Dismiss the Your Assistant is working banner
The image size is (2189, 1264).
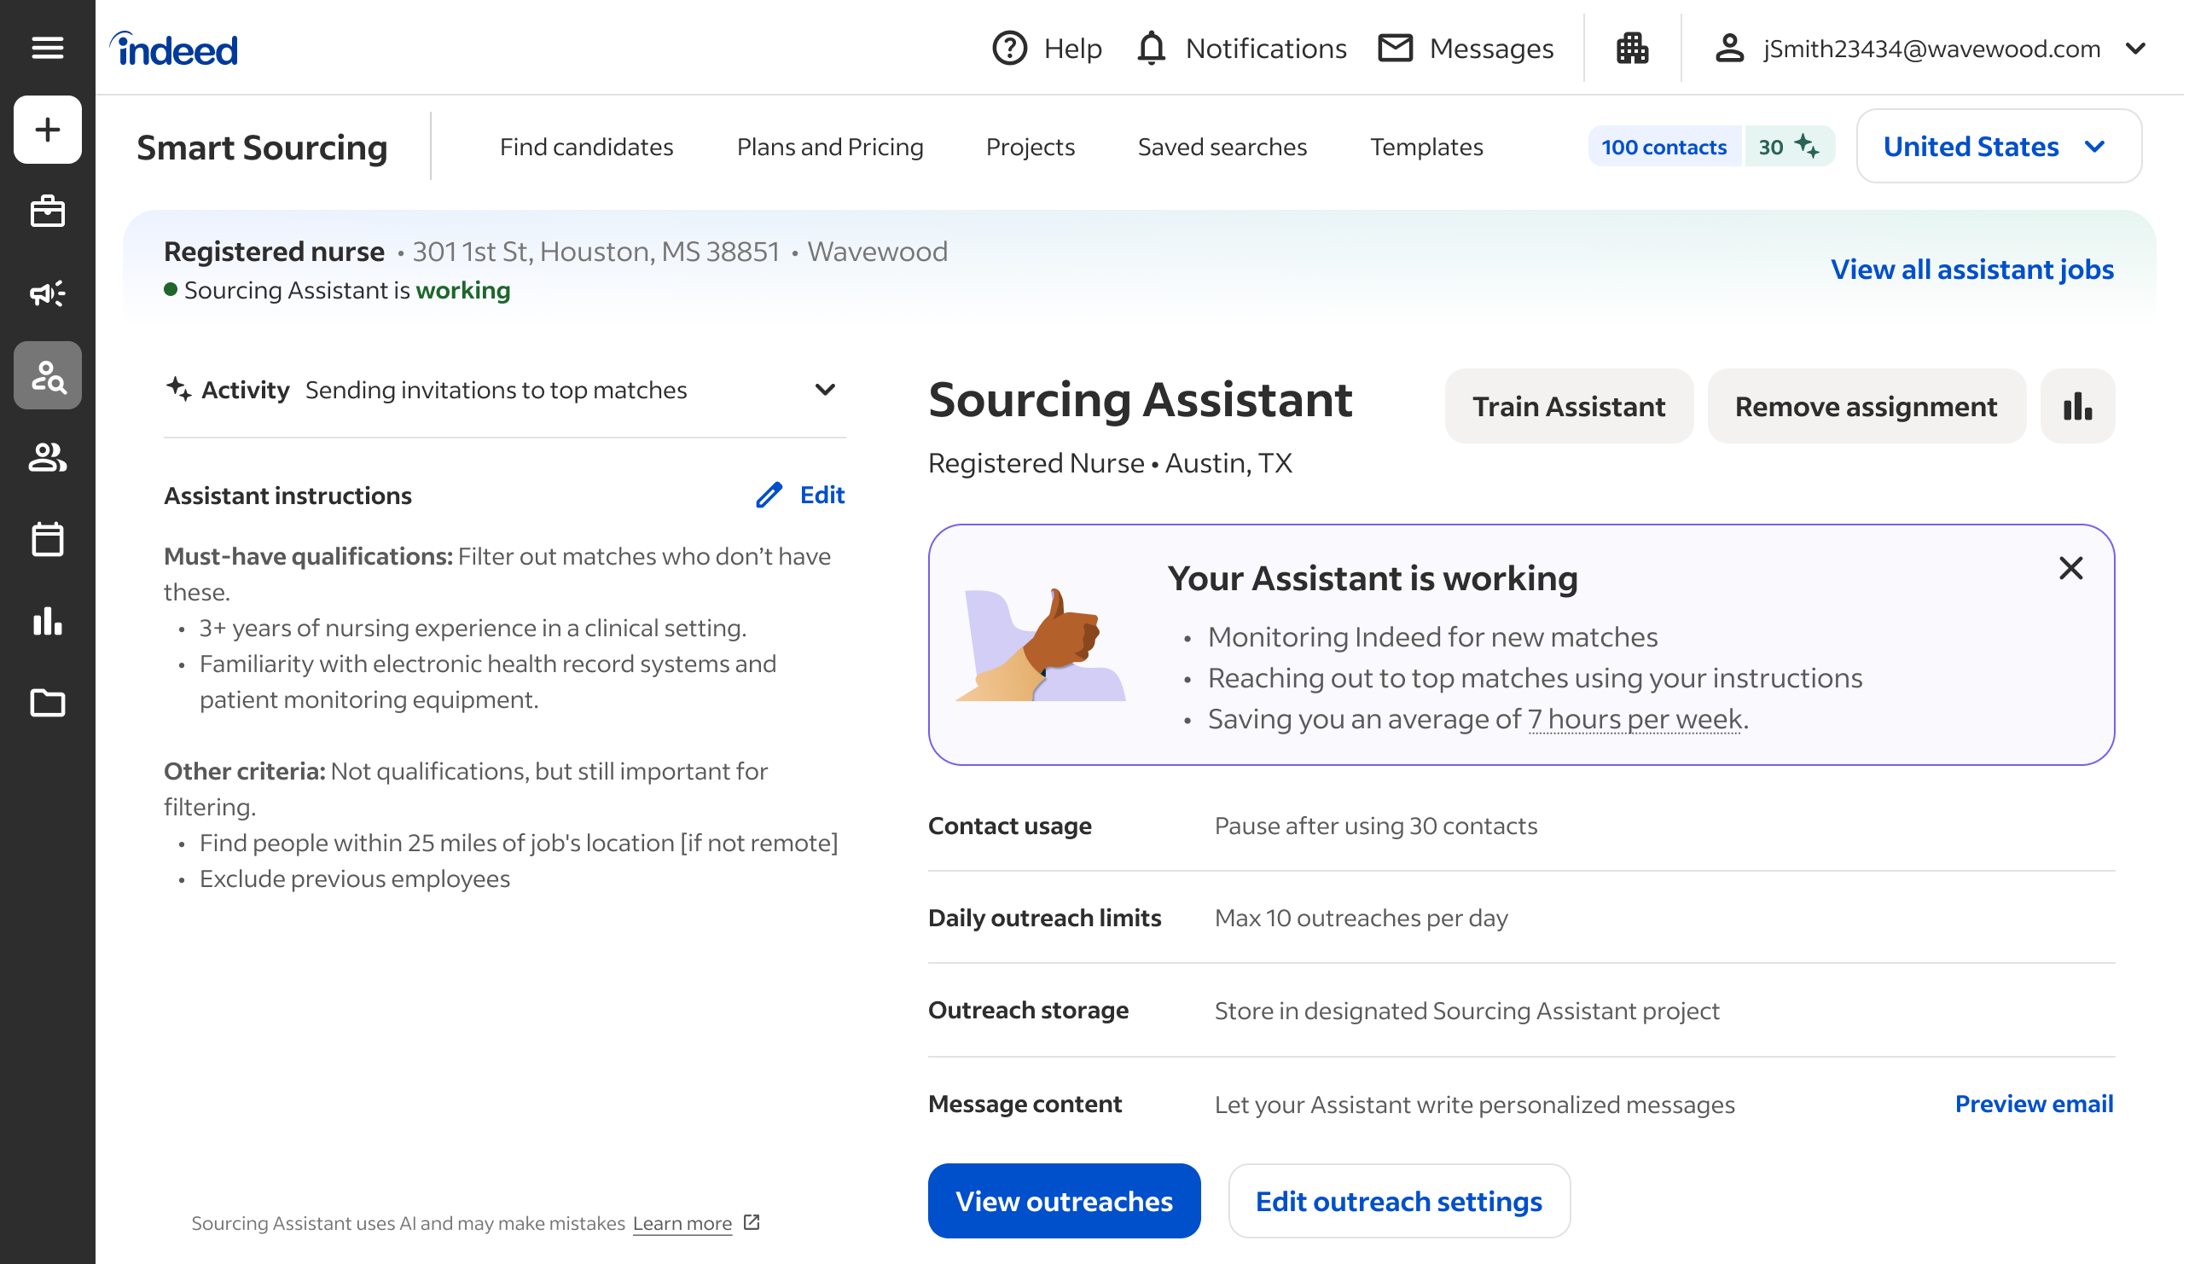[2070, 568]
